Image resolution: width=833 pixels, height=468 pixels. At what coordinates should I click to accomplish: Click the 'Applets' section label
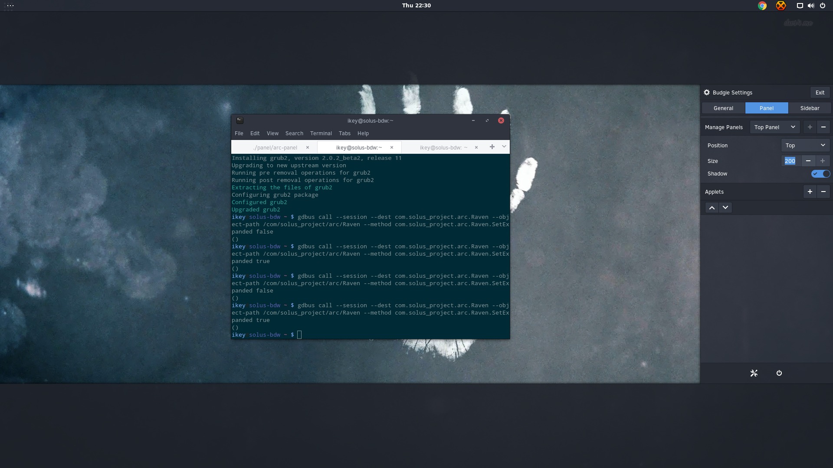(x=714, y=192)
